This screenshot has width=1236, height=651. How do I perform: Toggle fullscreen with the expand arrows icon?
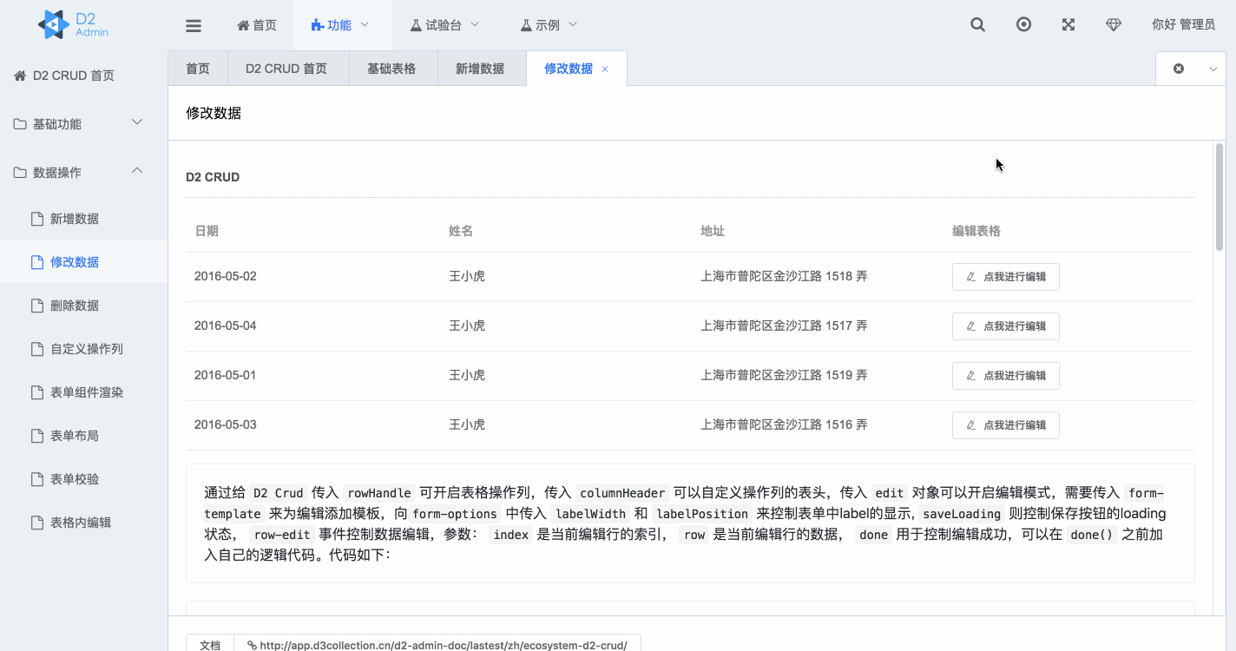1068,25
